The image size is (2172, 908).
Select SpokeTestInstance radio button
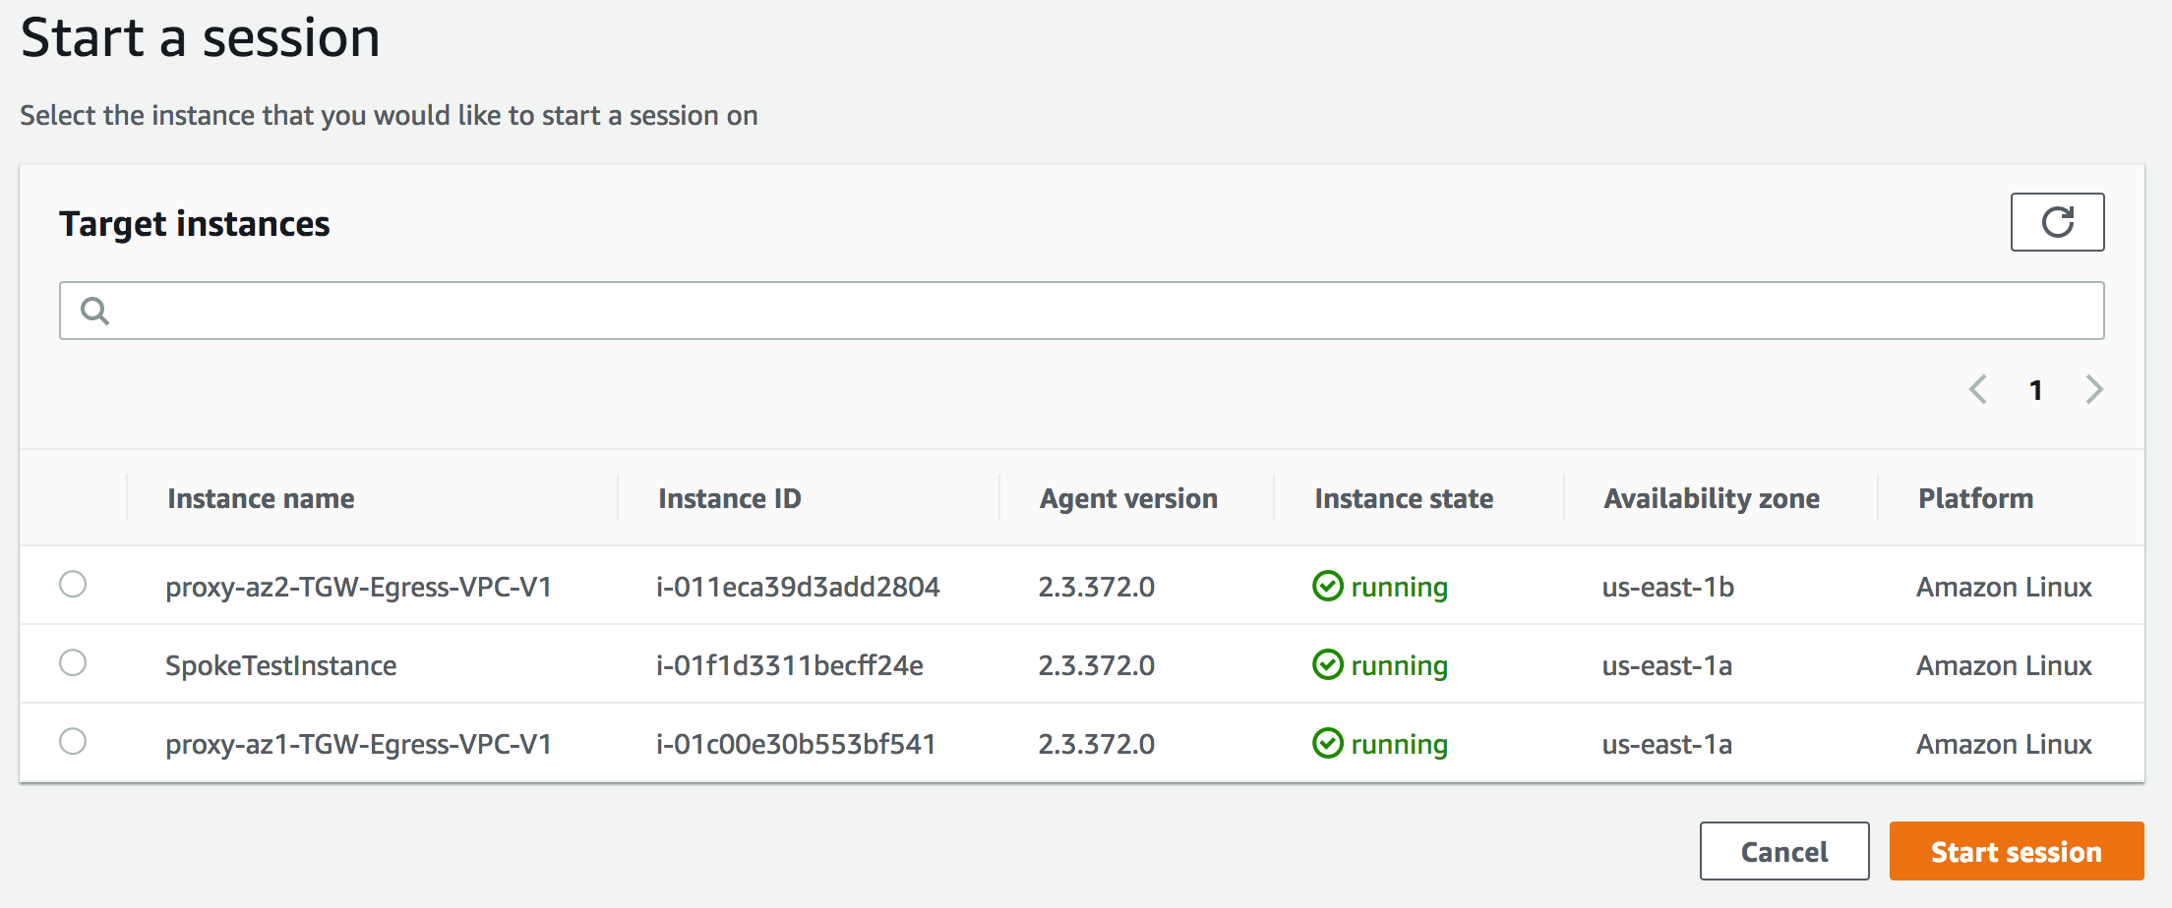coord(73,663)
